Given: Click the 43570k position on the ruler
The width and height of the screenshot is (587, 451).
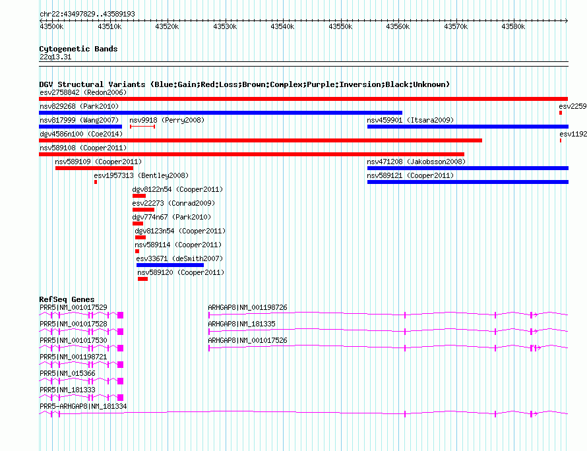Looking at the screenshot, I should [456, 26].
